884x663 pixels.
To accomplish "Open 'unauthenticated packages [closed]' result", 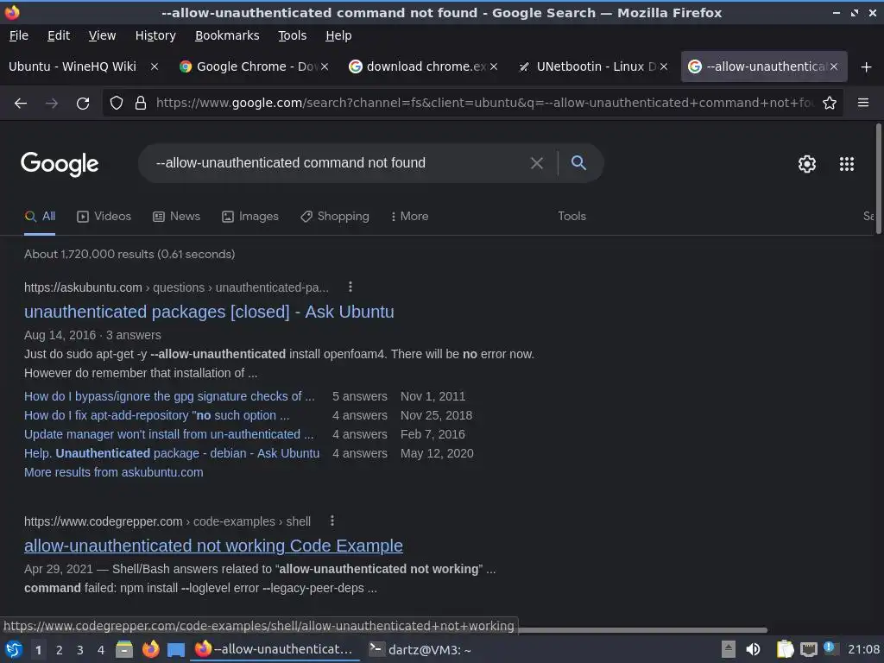I will 209,312.
